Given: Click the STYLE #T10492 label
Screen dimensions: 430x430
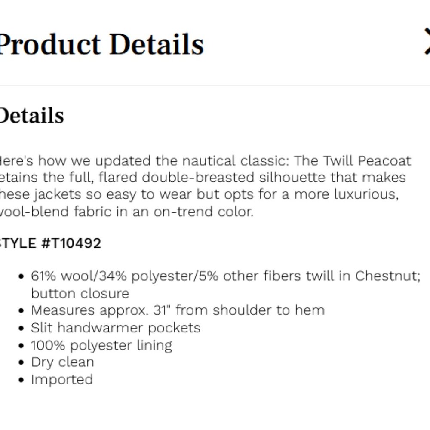Looking at the screenshot, I should click(50, 243).
